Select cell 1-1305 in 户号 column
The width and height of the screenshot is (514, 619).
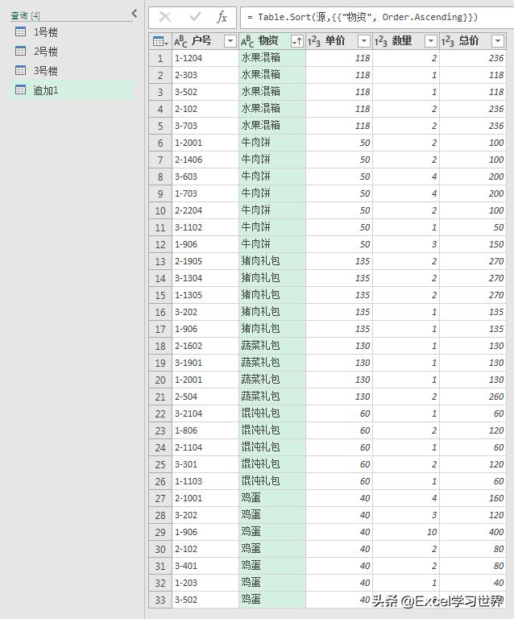[x=205, y=295]
